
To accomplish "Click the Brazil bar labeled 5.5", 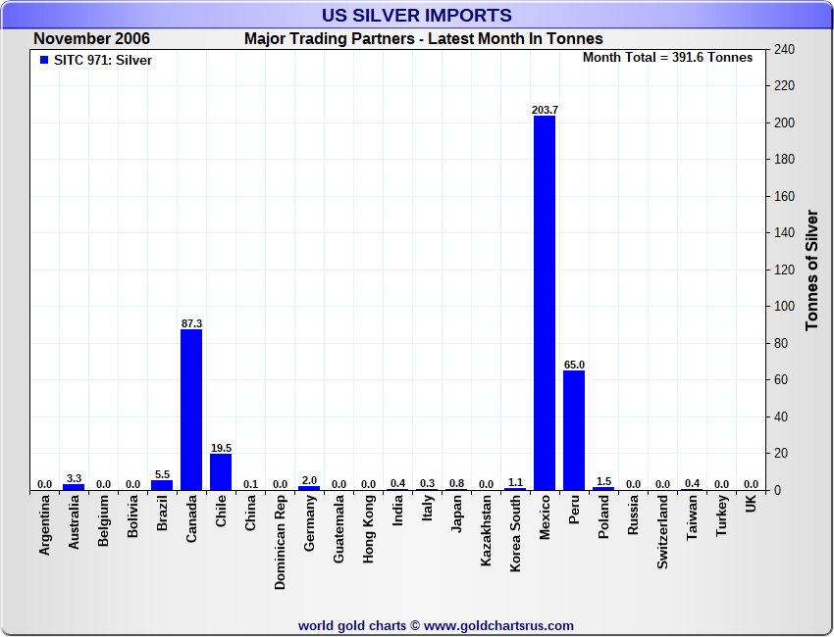I will click(x=162, y=484).
